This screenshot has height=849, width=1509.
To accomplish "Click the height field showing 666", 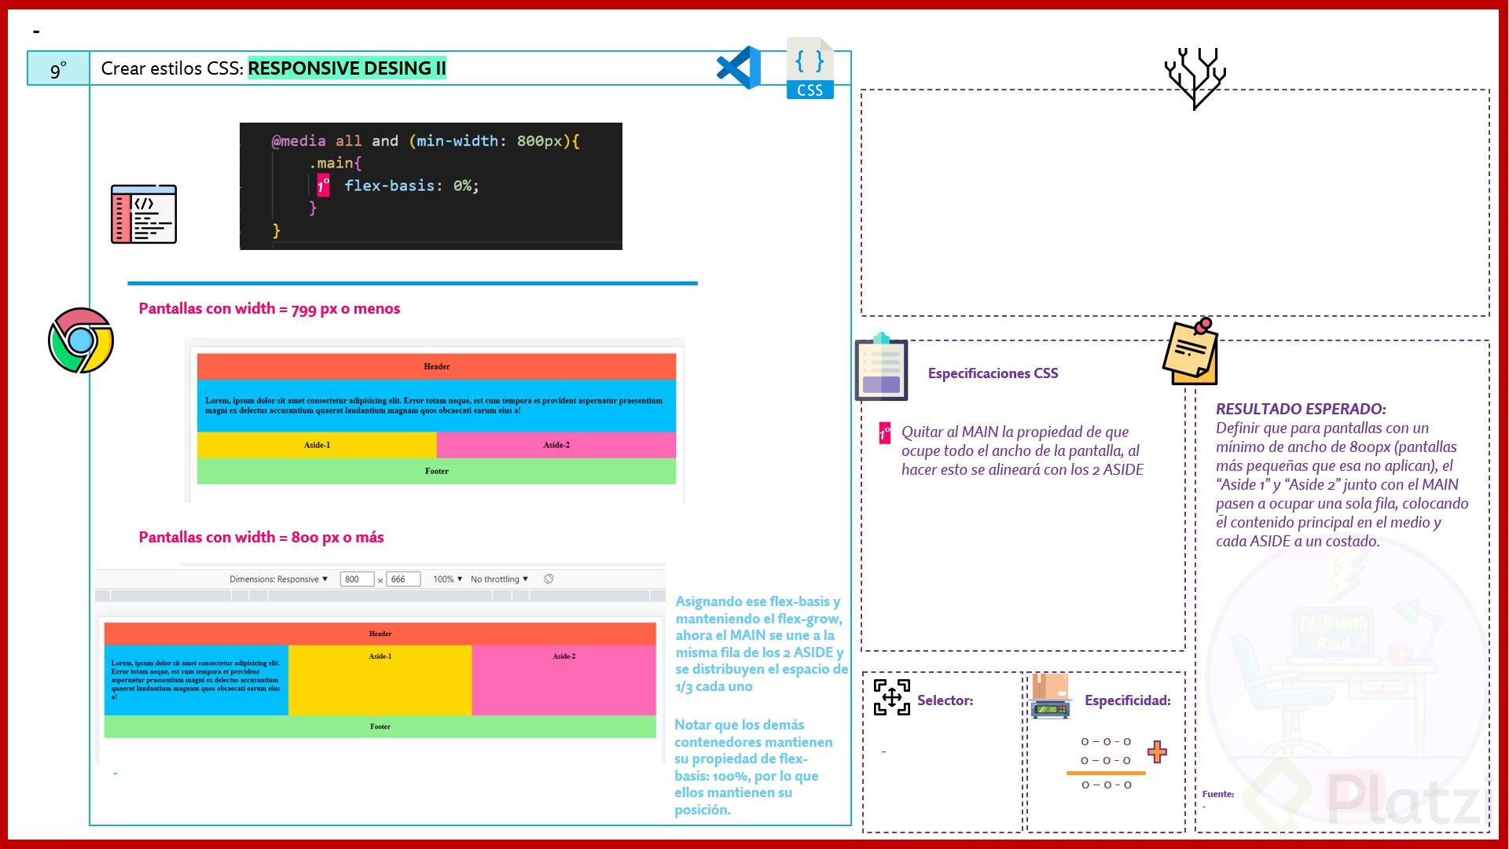I will point(402,579).
